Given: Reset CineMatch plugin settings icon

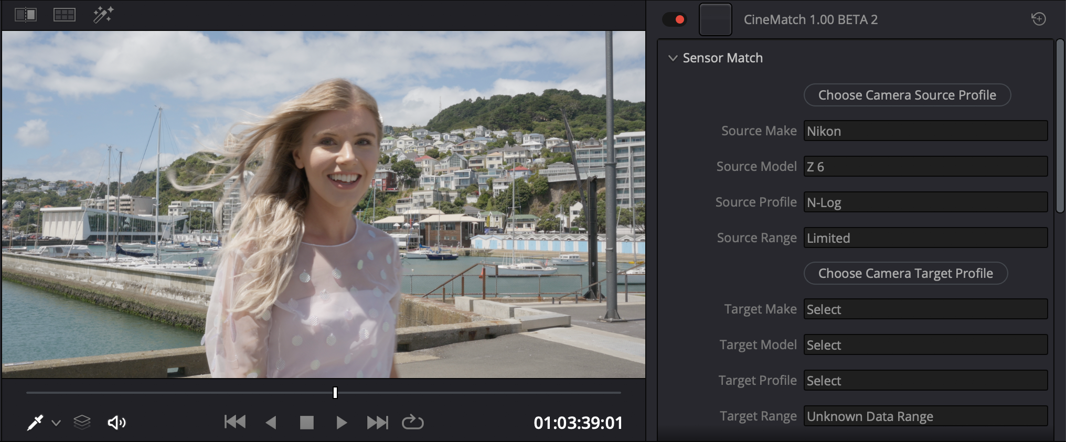Looking at the screenshot, I should click(1038, 19).
